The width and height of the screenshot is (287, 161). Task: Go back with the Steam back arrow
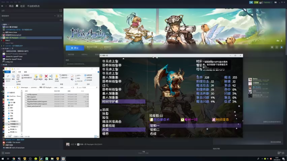(3, 6)
